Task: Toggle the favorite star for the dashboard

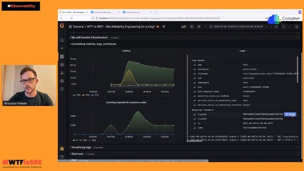Action: (158, 27)
